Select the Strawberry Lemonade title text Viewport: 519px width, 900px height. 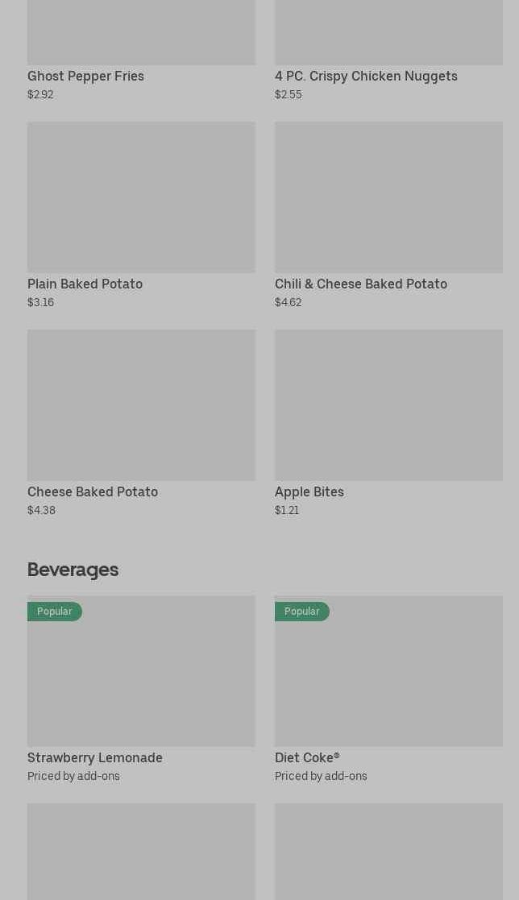pyautogui.click(x=95, y=757)
